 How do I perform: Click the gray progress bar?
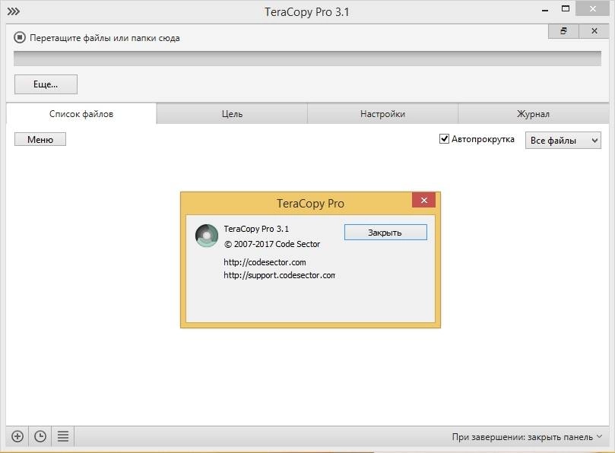click(307, 59)
